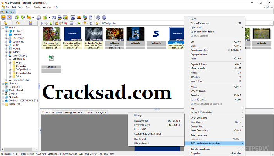Viewport: 274px width, 156px height.
Task: Select Batch Processing in context menu
Action: coord(215,131)
